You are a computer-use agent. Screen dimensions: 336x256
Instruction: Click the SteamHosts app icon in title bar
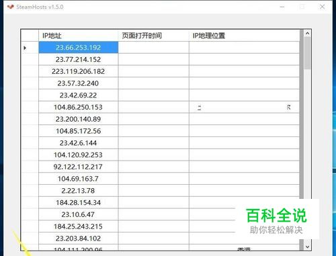pos(10,7)
